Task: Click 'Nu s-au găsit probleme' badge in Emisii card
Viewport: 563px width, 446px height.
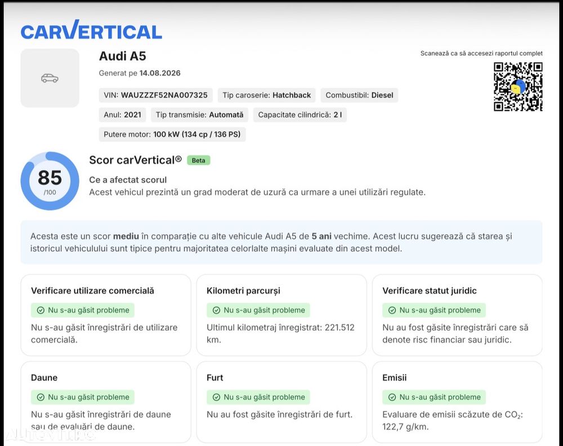Action: [434, 397]
